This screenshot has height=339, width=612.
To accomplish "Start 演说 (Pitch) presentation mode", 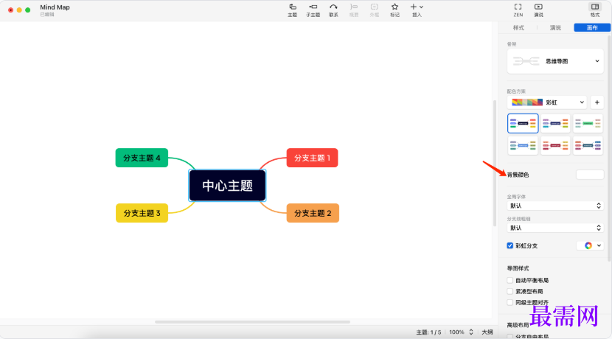I will point(538,7).
